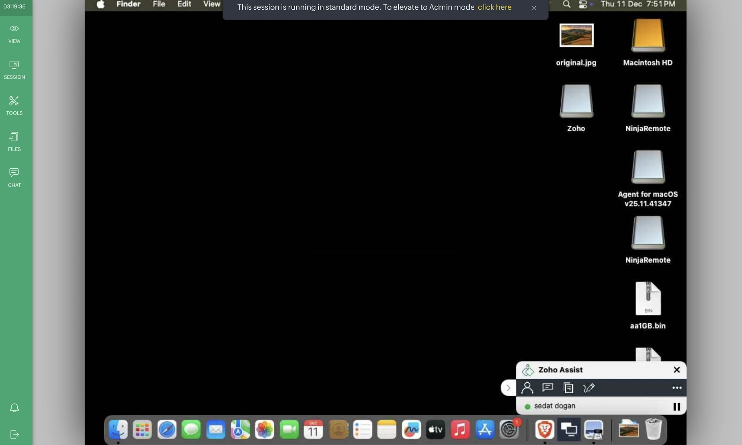Open the Apple menu on the remote Mac
The image size is (742, 445).
(x=100, y=4)
